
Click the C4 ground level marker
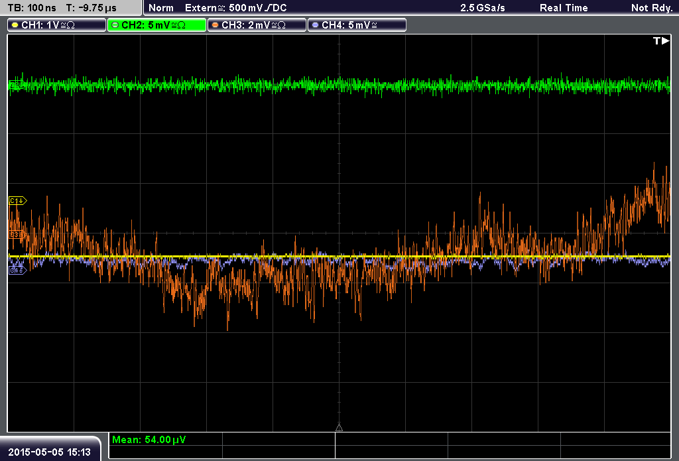point(18,271)
